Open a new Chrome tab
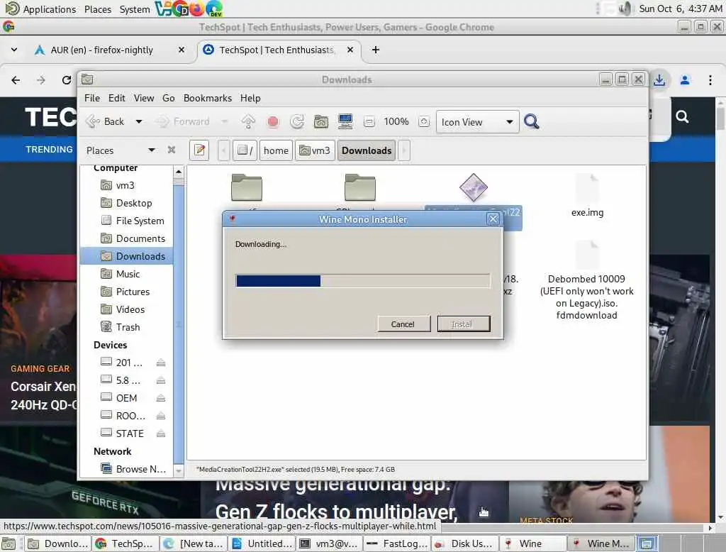The image size is (726, 552). [376, 50]
